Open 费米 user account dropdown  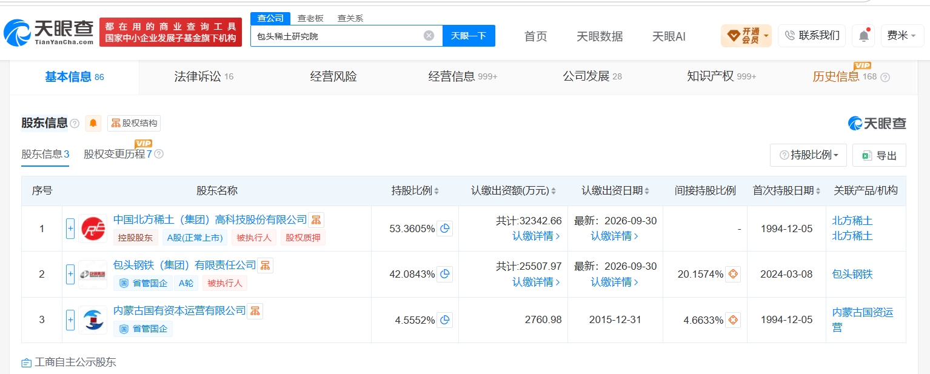pyautogui.click(x=902, y=36)
